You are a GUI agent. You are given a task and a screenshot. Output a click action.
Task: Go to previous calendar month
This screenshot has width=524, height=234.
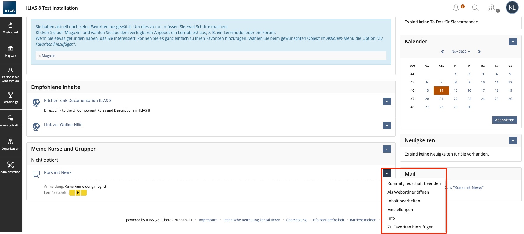click(x=442, y=52)
